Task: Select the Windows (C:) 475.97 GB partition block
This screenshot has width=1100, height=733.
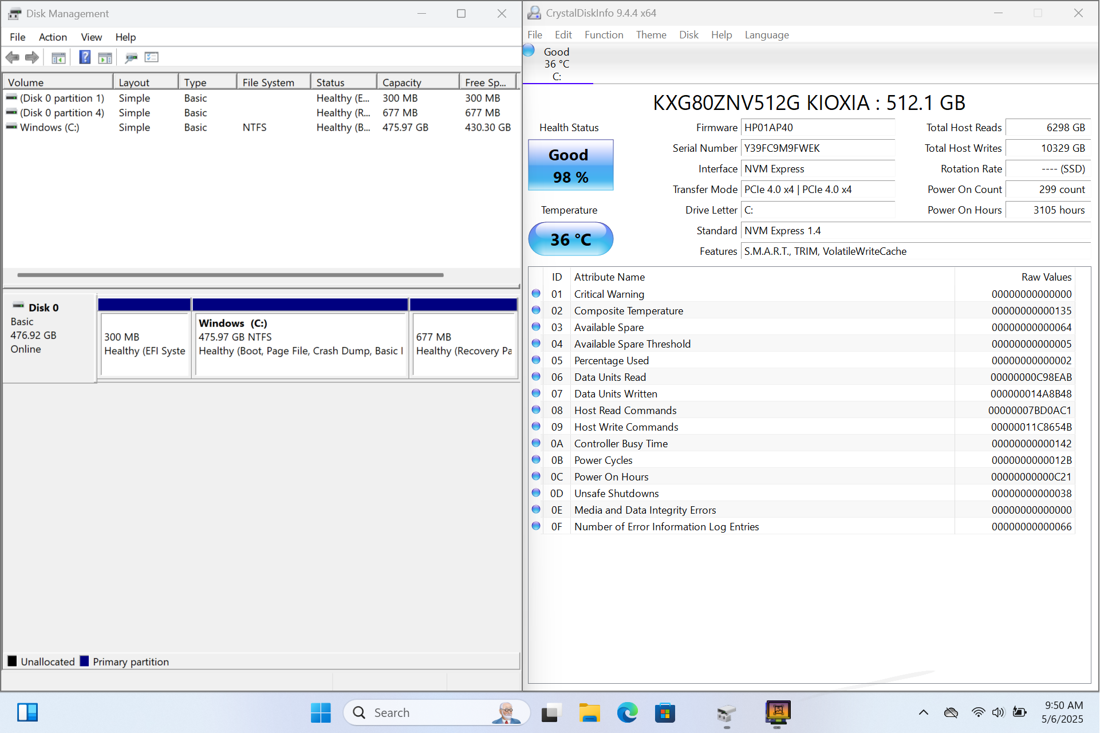Action: (301, 338)
